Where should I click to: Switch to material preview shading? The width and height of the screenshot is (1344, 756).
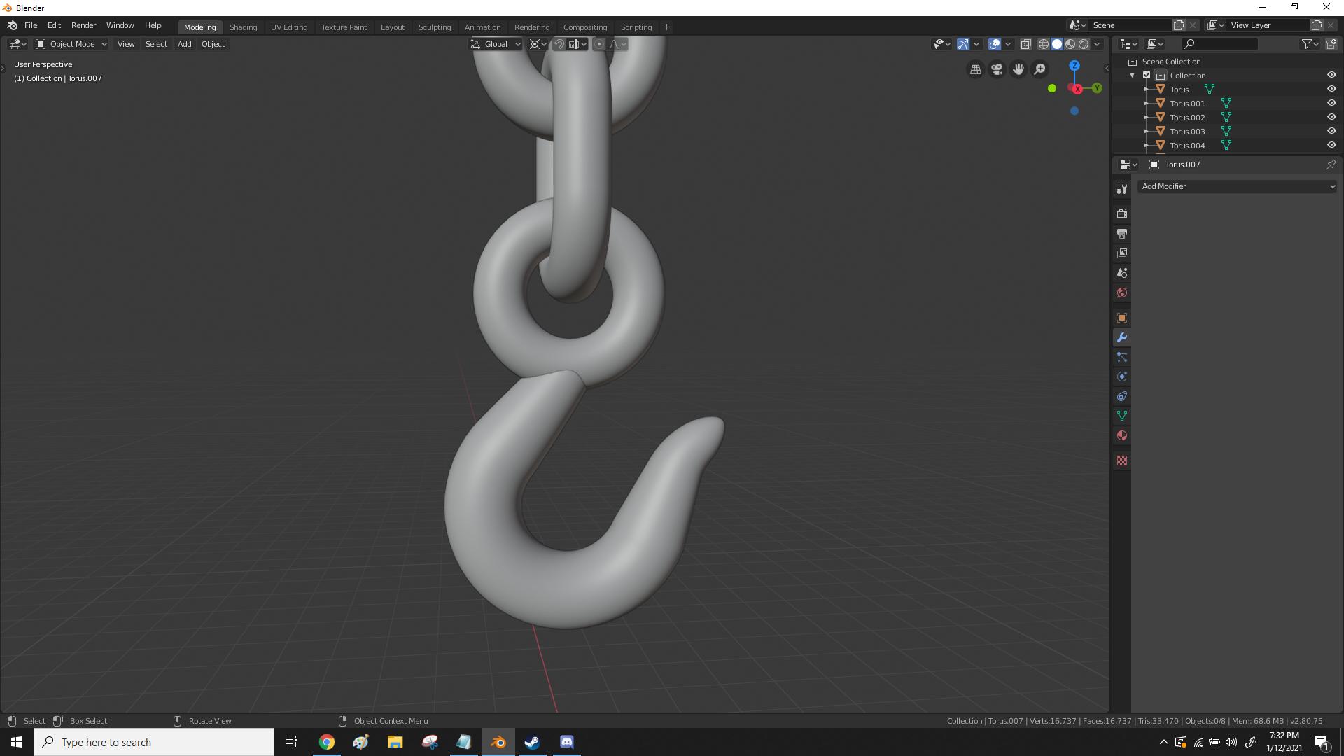[1070, 44]
